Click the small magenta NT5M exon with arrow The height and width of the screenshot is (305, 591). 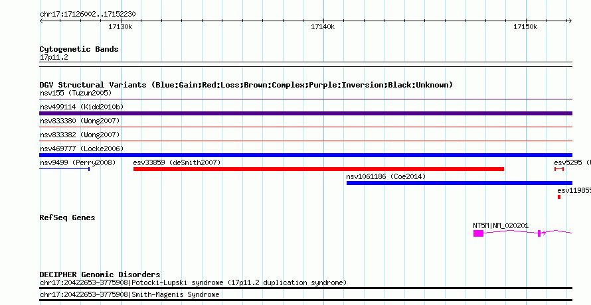click(x=540, y=233)
